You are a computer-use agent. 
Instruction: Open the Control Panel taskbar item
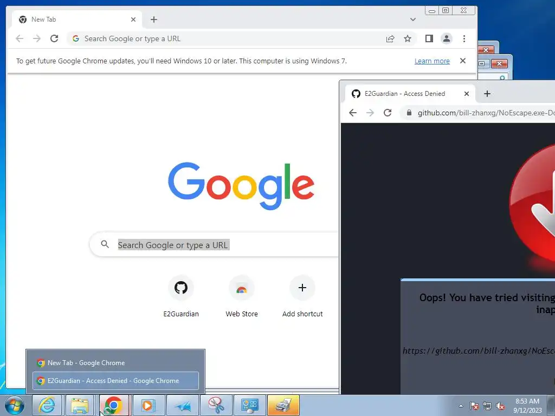250,405
